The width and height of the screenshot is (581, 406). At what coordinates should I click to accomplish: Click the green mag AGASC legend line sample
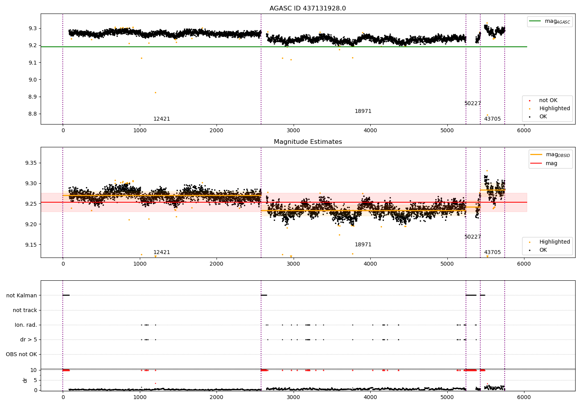click(535, 21)
